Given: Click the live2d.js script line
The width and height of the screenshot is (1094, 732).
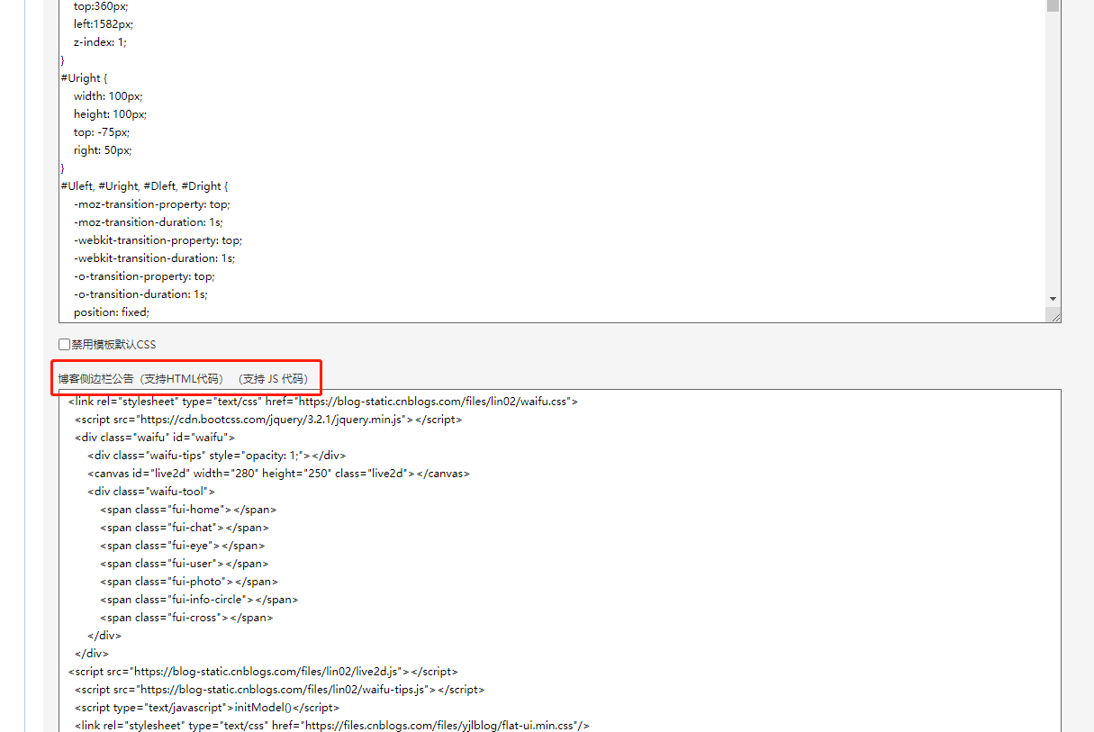Looking at the screenshot, I should point(263,672).
